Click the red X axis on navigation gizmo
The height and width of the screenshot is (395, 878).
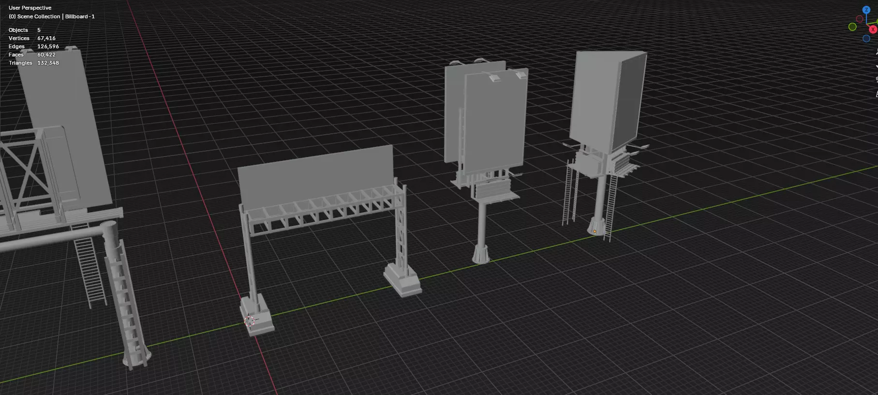click(873, 29)
